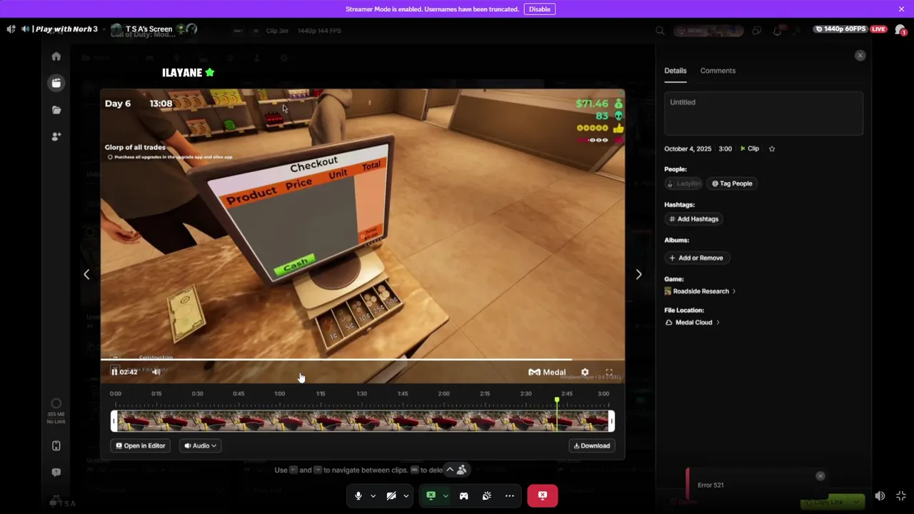The height and width of the screenshot is (514, 914).
Task: Click the T S A's Screen label
Action: 149,29
